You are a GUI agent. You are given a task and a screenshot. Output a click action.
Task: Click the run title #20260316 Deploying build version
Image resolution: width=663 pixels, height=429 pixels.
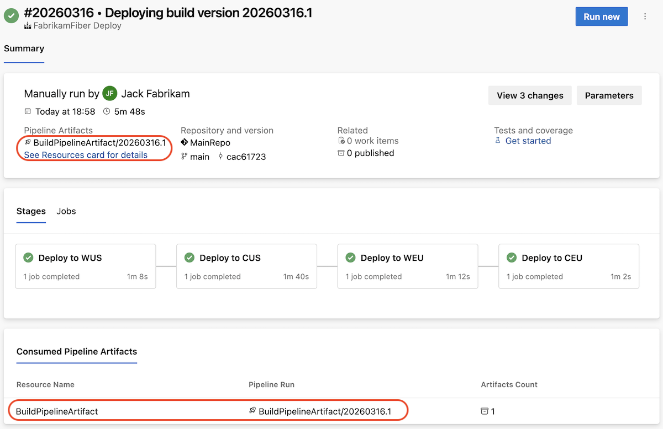click(169, 13)
